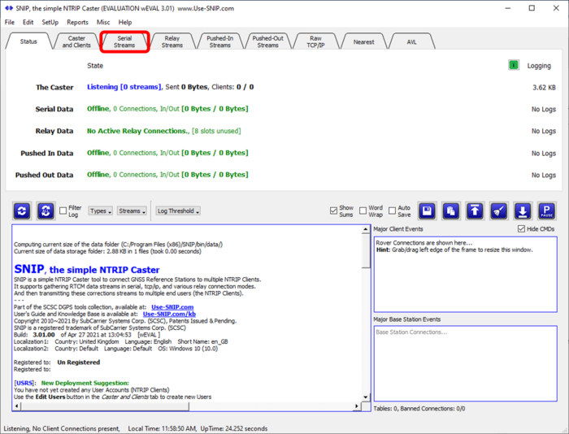Click the up arrow of log scrollbar
The width and height of the screenshot is (569, 434).
(x=366, y=229)
